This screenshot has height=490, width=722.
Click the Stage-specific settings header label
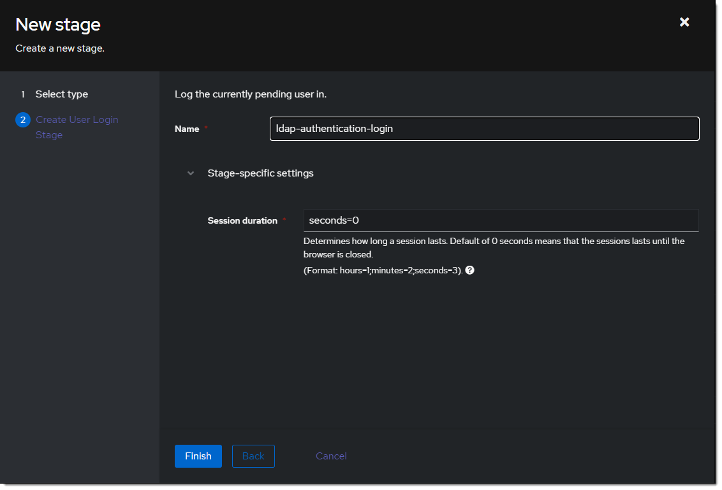click(x=260, y=173)
